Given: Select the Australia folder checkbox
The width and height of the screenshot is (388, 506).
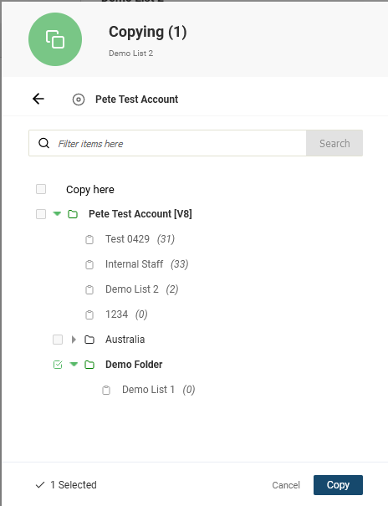Looking at the screenshot, I should click(58, 340).
